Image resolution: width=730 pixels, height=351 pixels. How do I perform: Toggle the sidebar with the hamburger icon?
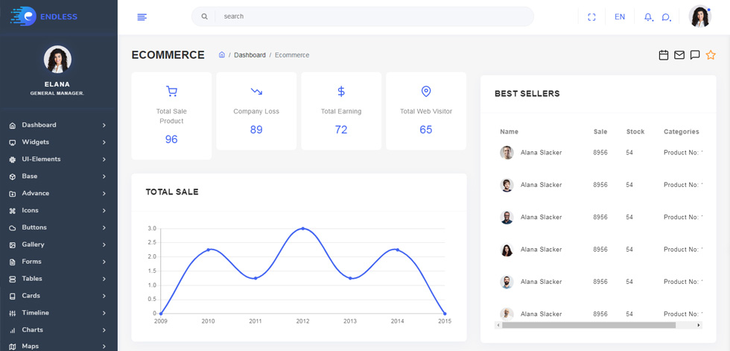(x=142, y=16)
